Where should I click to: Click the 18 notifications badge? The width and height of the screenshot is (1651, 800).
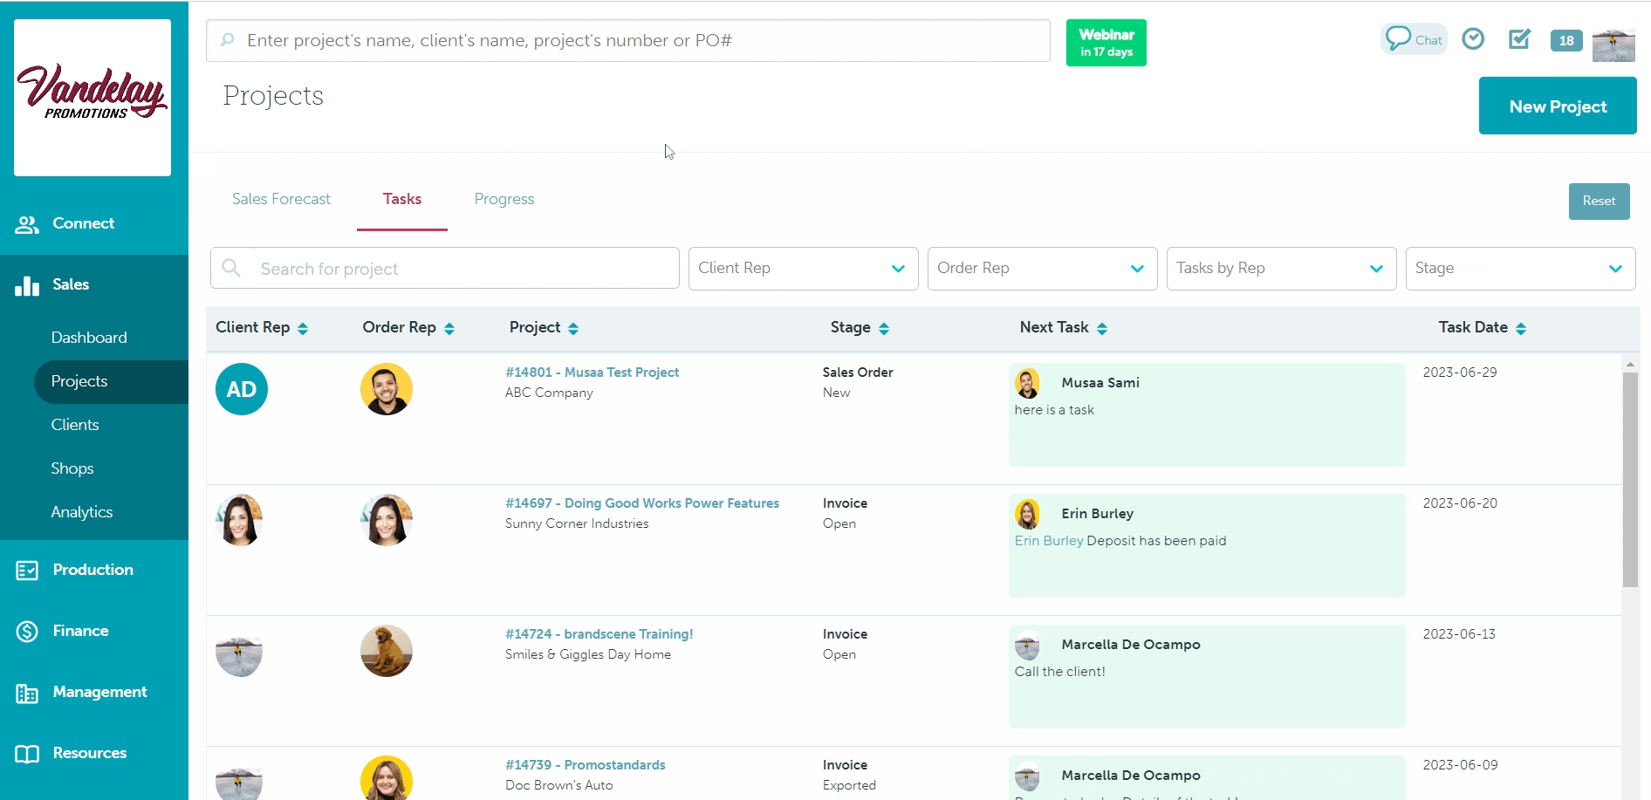(1565, 40)
